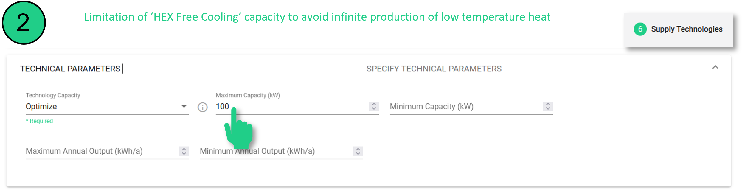Viewport: 742px width, 193px height.
Task: Lower Maximum Annual Output using down arrow
Action: click(184, 153)
